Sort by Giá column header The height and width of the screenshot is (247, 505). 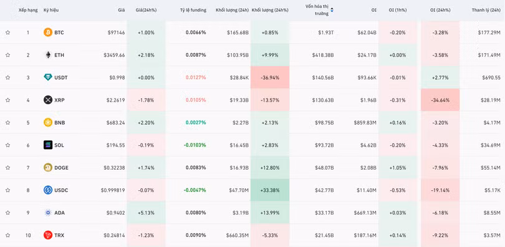point(122,11)
